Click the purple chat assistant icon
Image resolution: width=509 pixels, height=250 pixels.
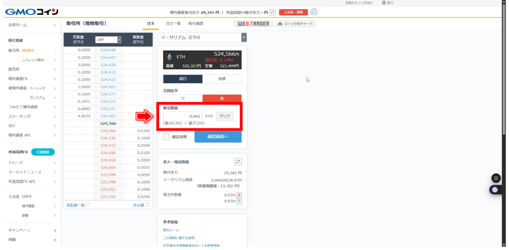495,189
